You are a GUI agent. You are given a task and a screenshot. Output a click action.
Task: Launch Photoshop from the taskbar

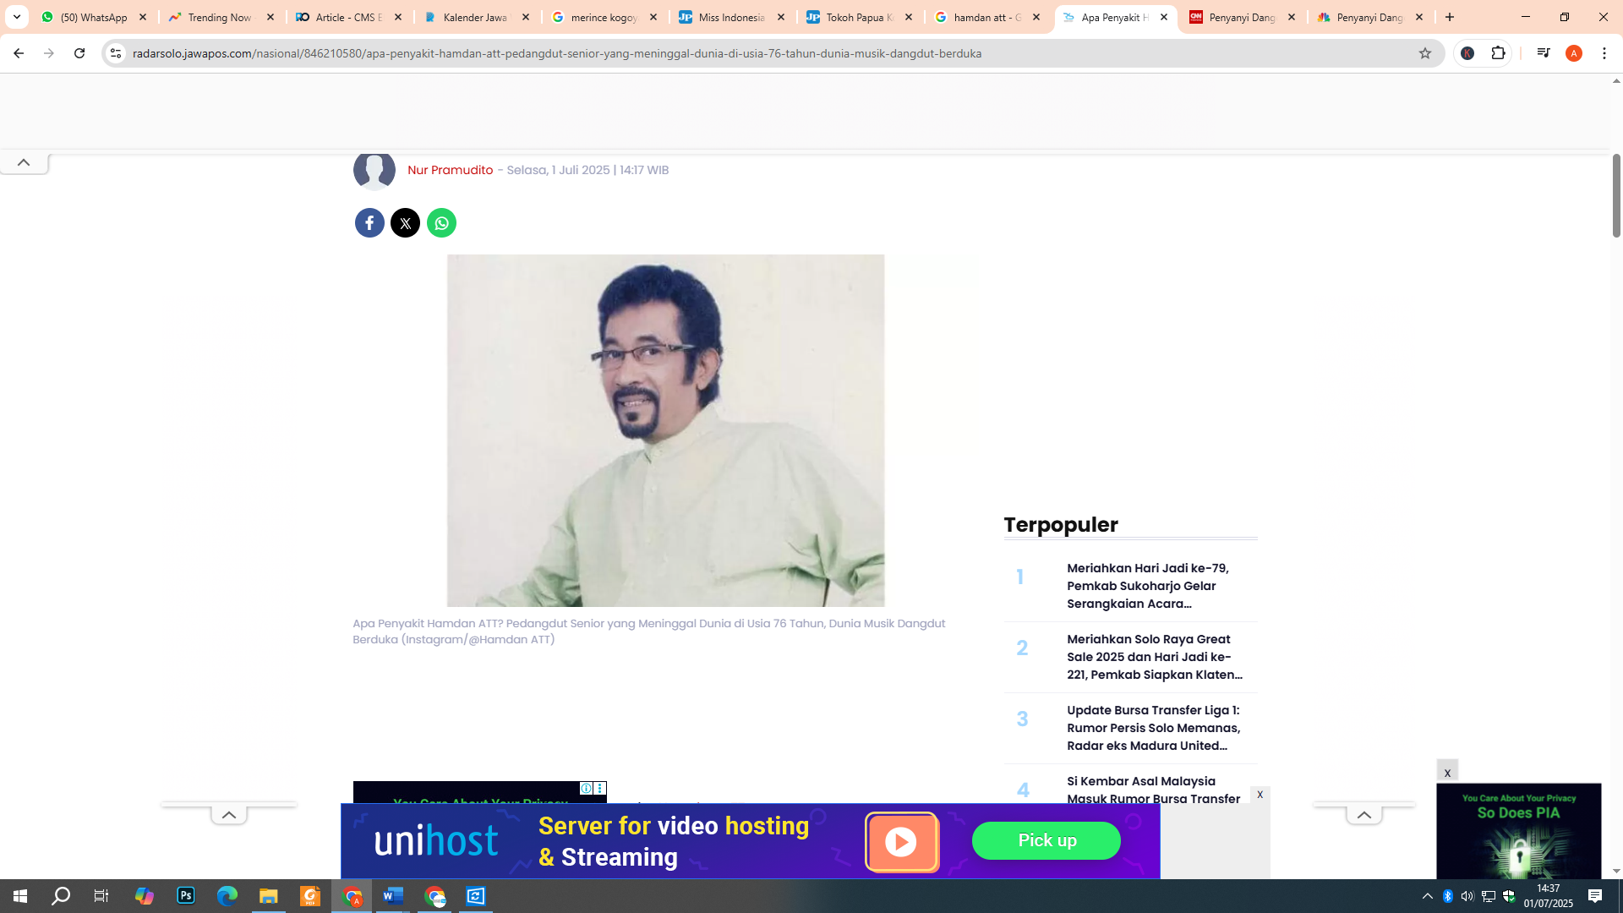185,895
